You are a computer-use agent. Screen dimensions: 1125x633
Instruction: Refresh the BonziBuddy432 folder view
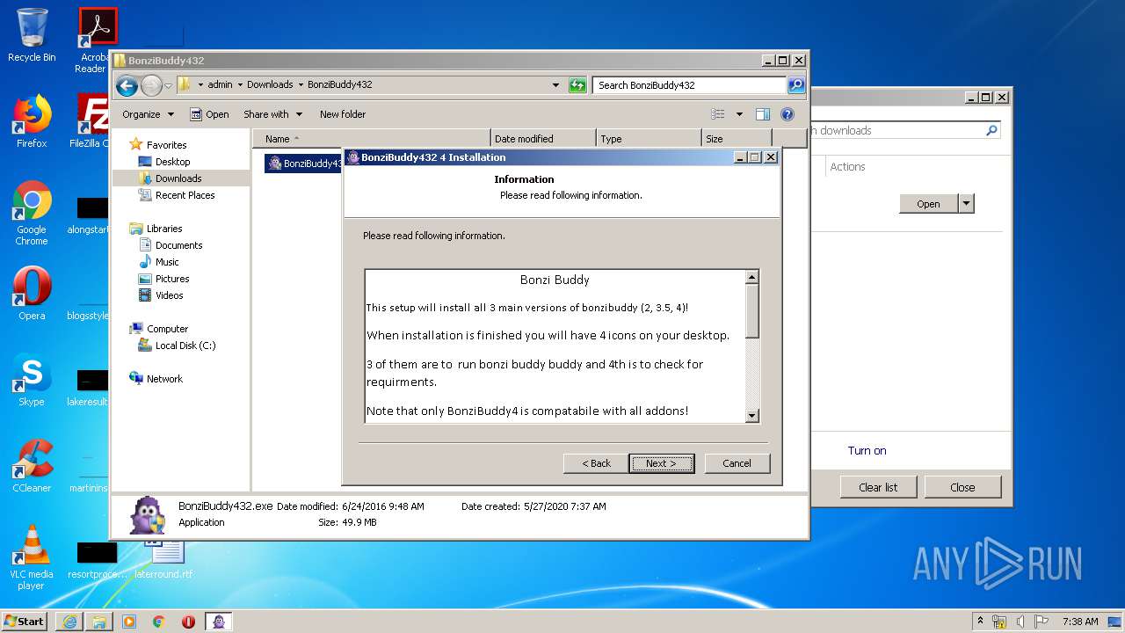coord(577,85)
